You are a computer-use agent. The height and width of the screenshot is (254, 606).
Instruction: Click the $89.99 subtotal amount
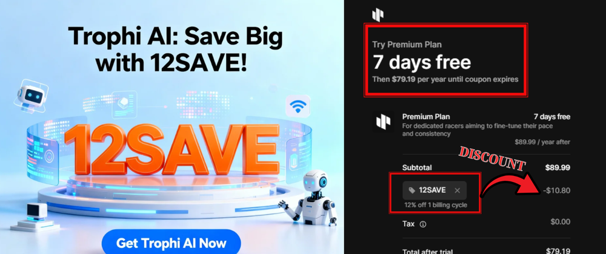click(558, 168)
